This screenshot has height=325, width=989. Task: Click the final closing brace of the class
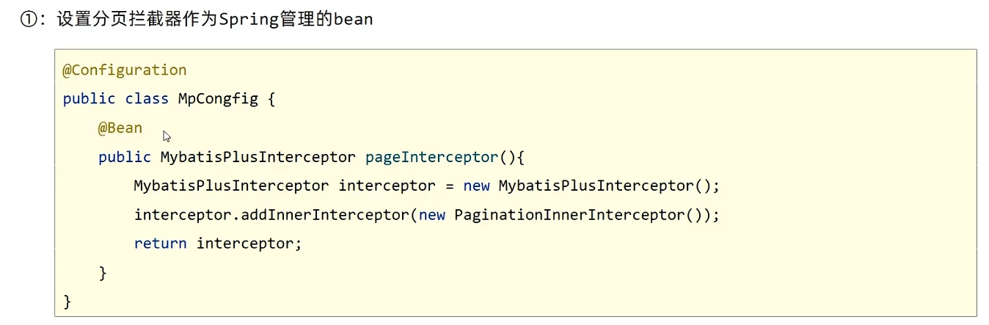[67, 301]
